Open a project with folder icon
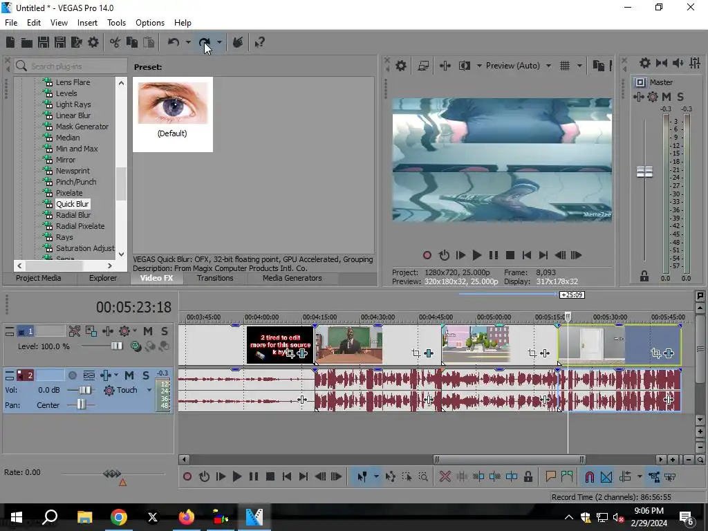 pyautogui.click(x=27, y=42)
